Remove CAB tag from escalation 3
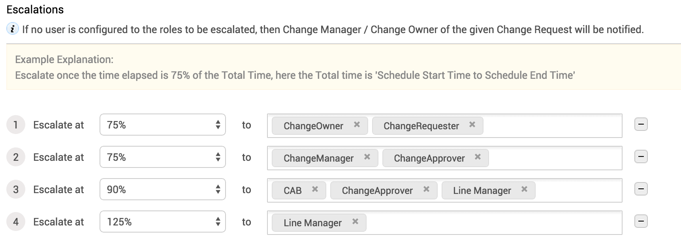 coord(315,189)
